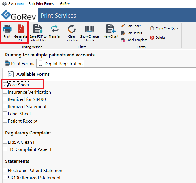Switch to the Digital Registration tab
Viewport: 196px width, 183px height.
[x=61, y=64]
